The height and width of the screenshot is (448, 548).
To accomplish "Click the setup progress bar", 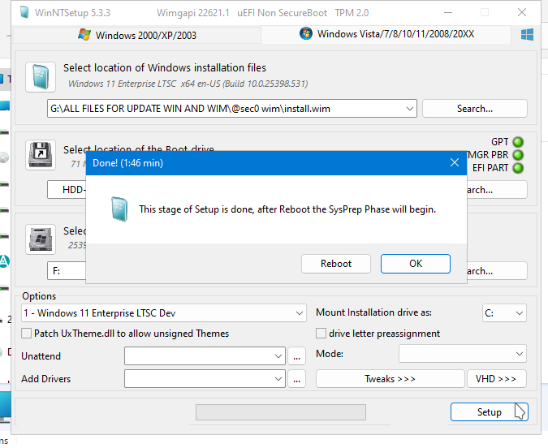I will pos(281,412).
